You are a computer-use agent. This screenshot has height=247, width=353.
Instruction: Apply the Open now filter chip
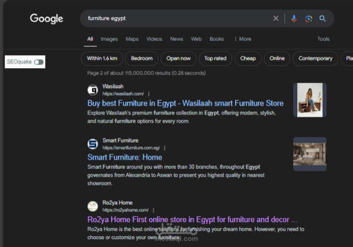[178, 59]
